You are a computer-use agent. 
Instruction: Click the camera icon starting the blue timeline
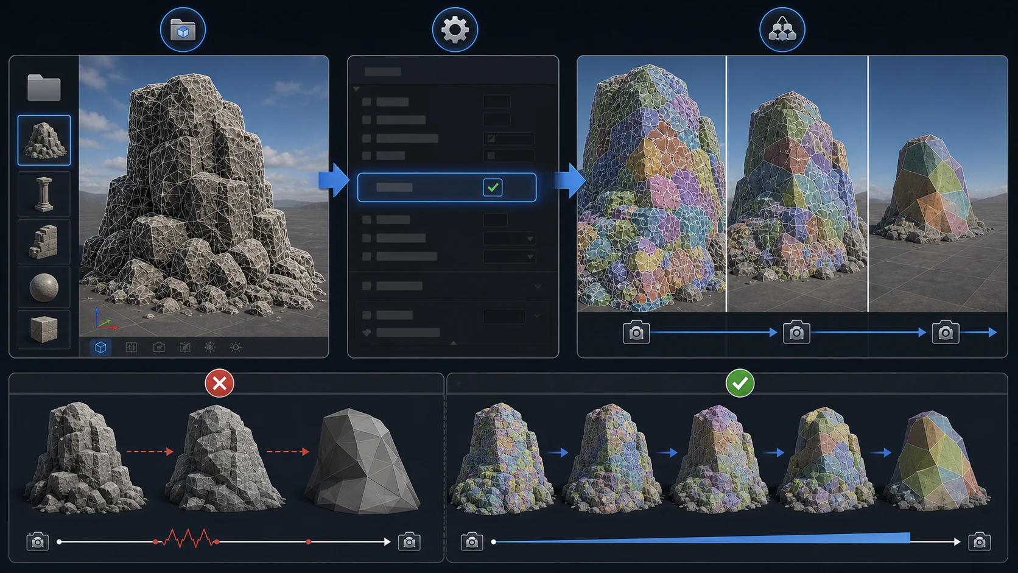tap(472, 541)
